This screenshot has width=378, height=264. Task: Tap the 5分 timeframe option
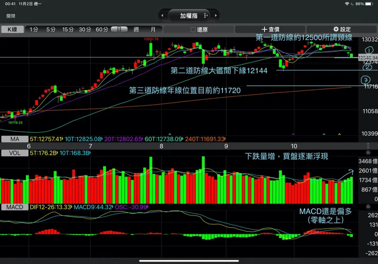pos(51,30)
